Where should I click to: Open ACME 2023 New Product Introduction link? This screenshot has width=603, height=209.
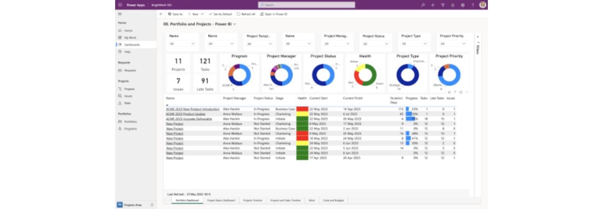192,109
